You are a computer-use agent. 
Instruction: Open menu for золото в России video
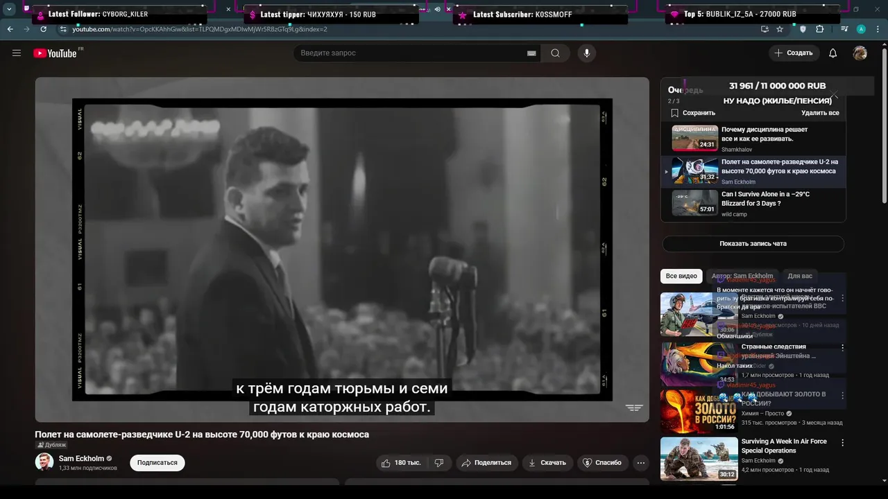[843, 395]
